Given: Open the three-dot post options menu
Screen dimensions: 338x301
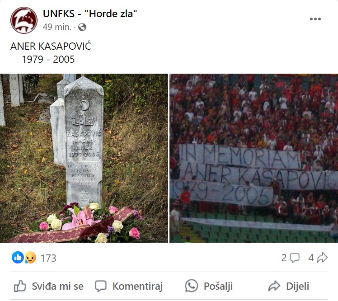Looking at the screenshot, I should [315, 19].
